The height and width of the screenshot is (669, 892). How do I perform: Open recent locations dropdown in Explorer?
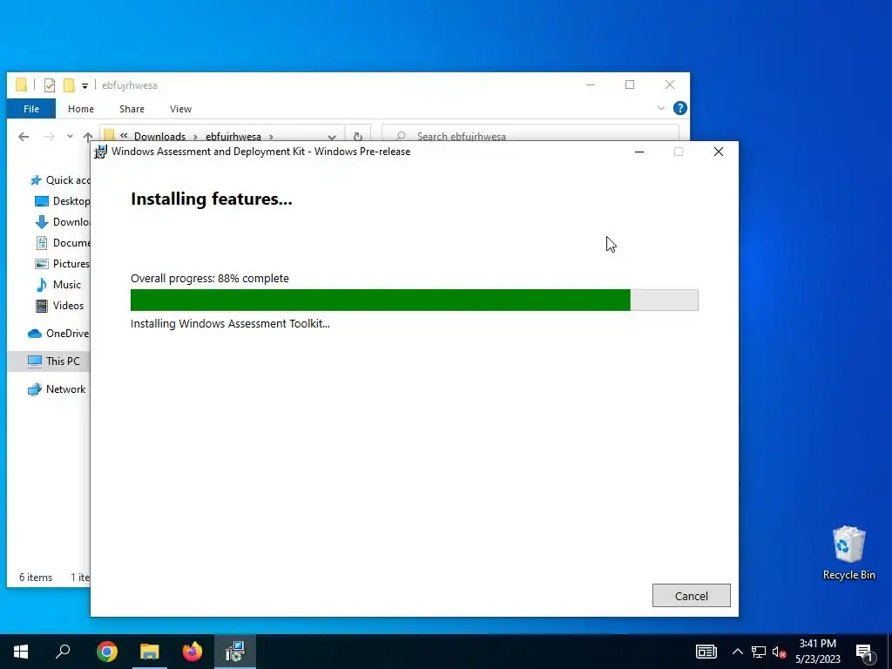pos(70,137)
